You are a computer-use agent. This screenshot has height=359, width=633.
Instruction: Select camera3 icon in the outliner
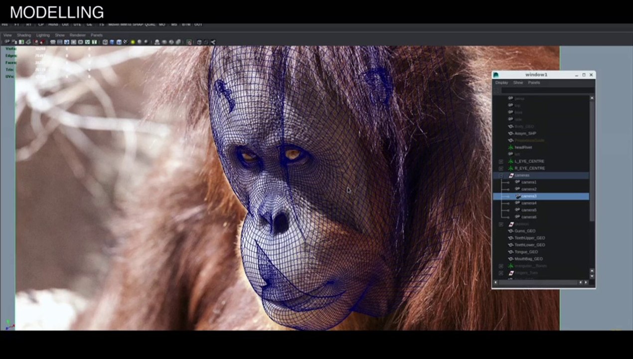tap(518, 196)
